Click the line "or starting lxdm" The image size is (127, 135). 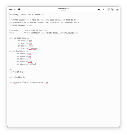[26, 46]
